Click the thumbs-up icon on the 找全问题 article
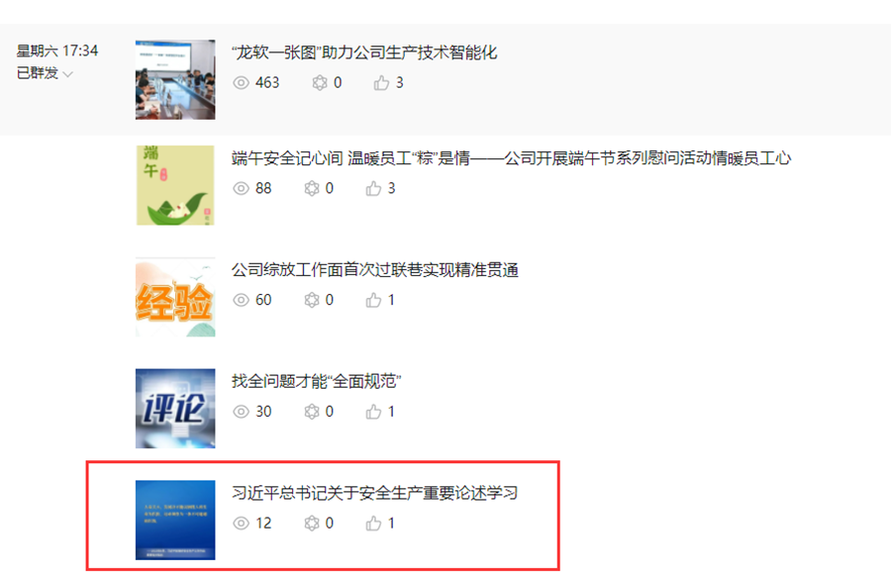The height and width of the screenshot is (579, 891). (373, 412)
